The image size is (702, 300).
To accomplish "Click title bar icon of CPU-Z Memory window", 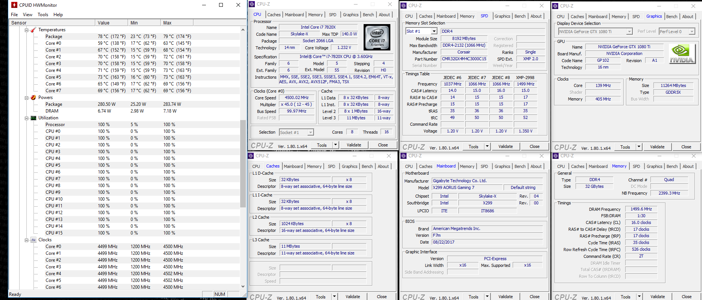I will tap(556, 155).
